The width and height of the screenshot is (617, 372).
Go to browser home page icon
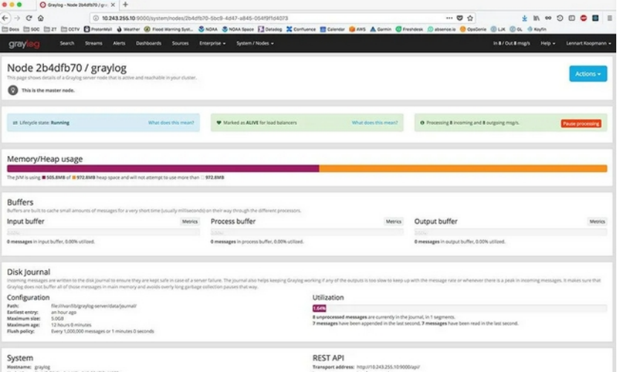point(40,17)
